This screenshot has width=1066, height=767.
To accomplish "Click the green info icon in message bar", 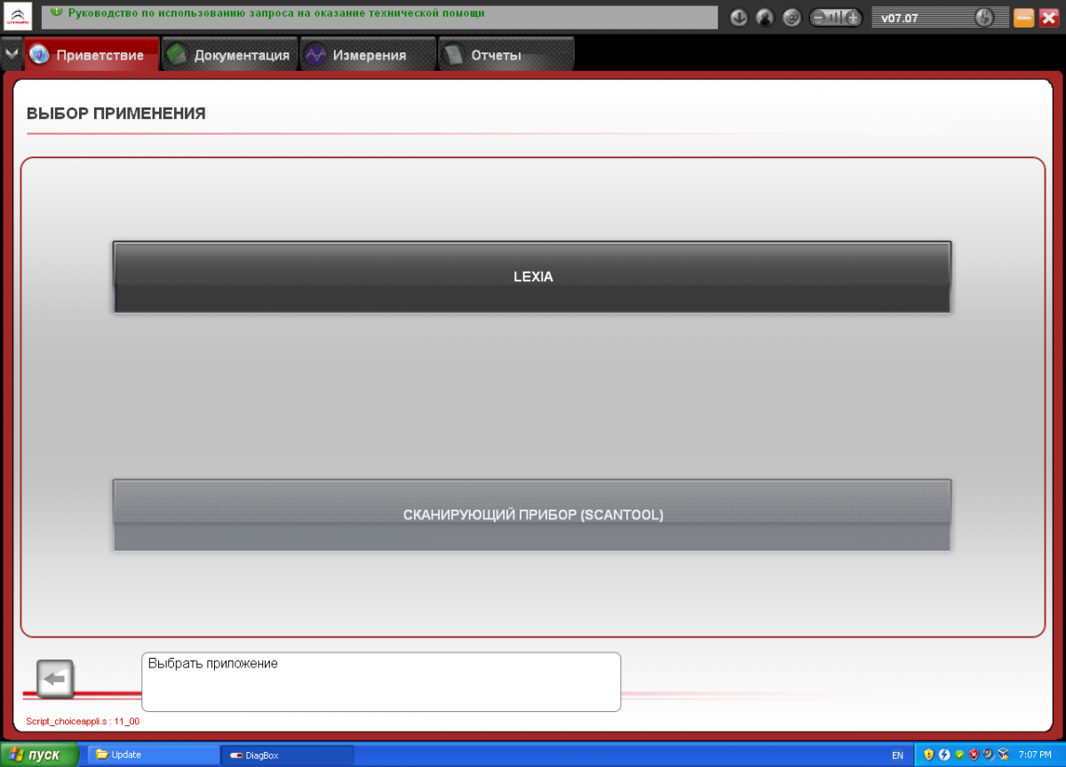I will [x=57, y=12].
